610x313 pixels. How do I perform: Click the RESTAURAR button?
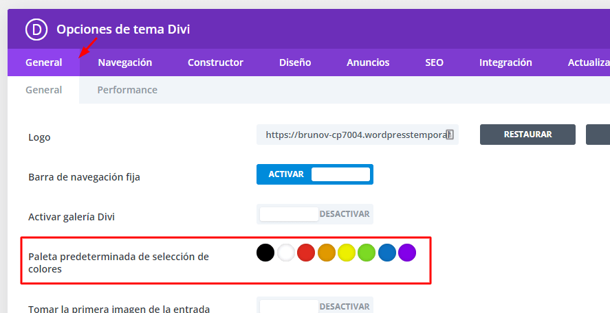click(x=527, y=135)
